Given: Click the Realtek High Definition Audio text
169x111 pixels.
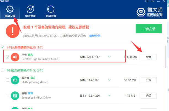Looking at the screenshot, I should [x=40, y=59].
